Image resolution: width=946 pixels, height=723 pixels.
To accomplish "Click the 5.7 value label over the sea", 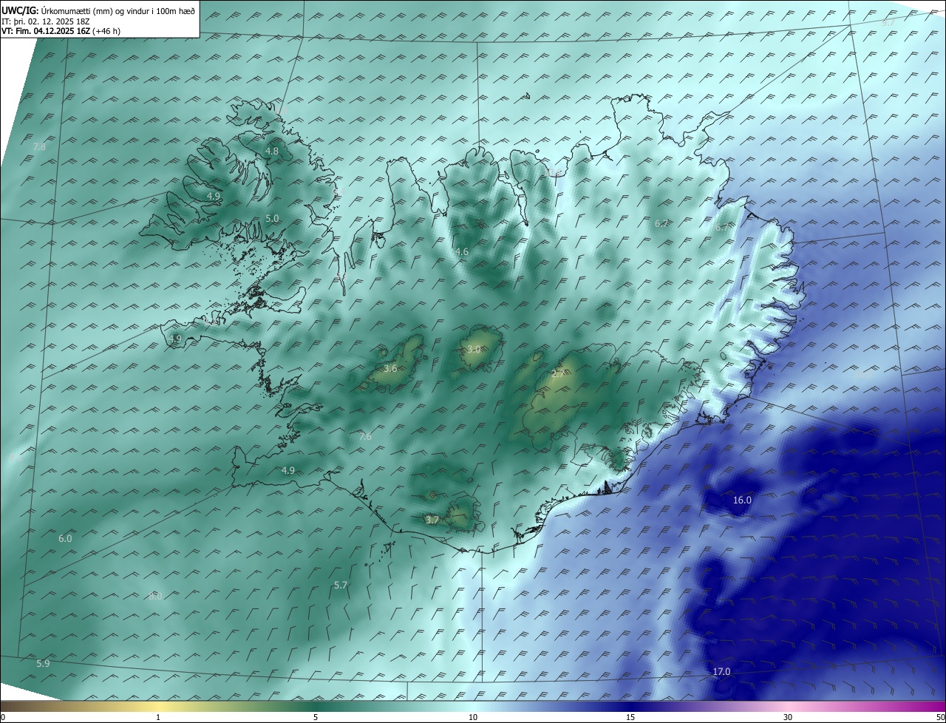I will coord(340,585).
